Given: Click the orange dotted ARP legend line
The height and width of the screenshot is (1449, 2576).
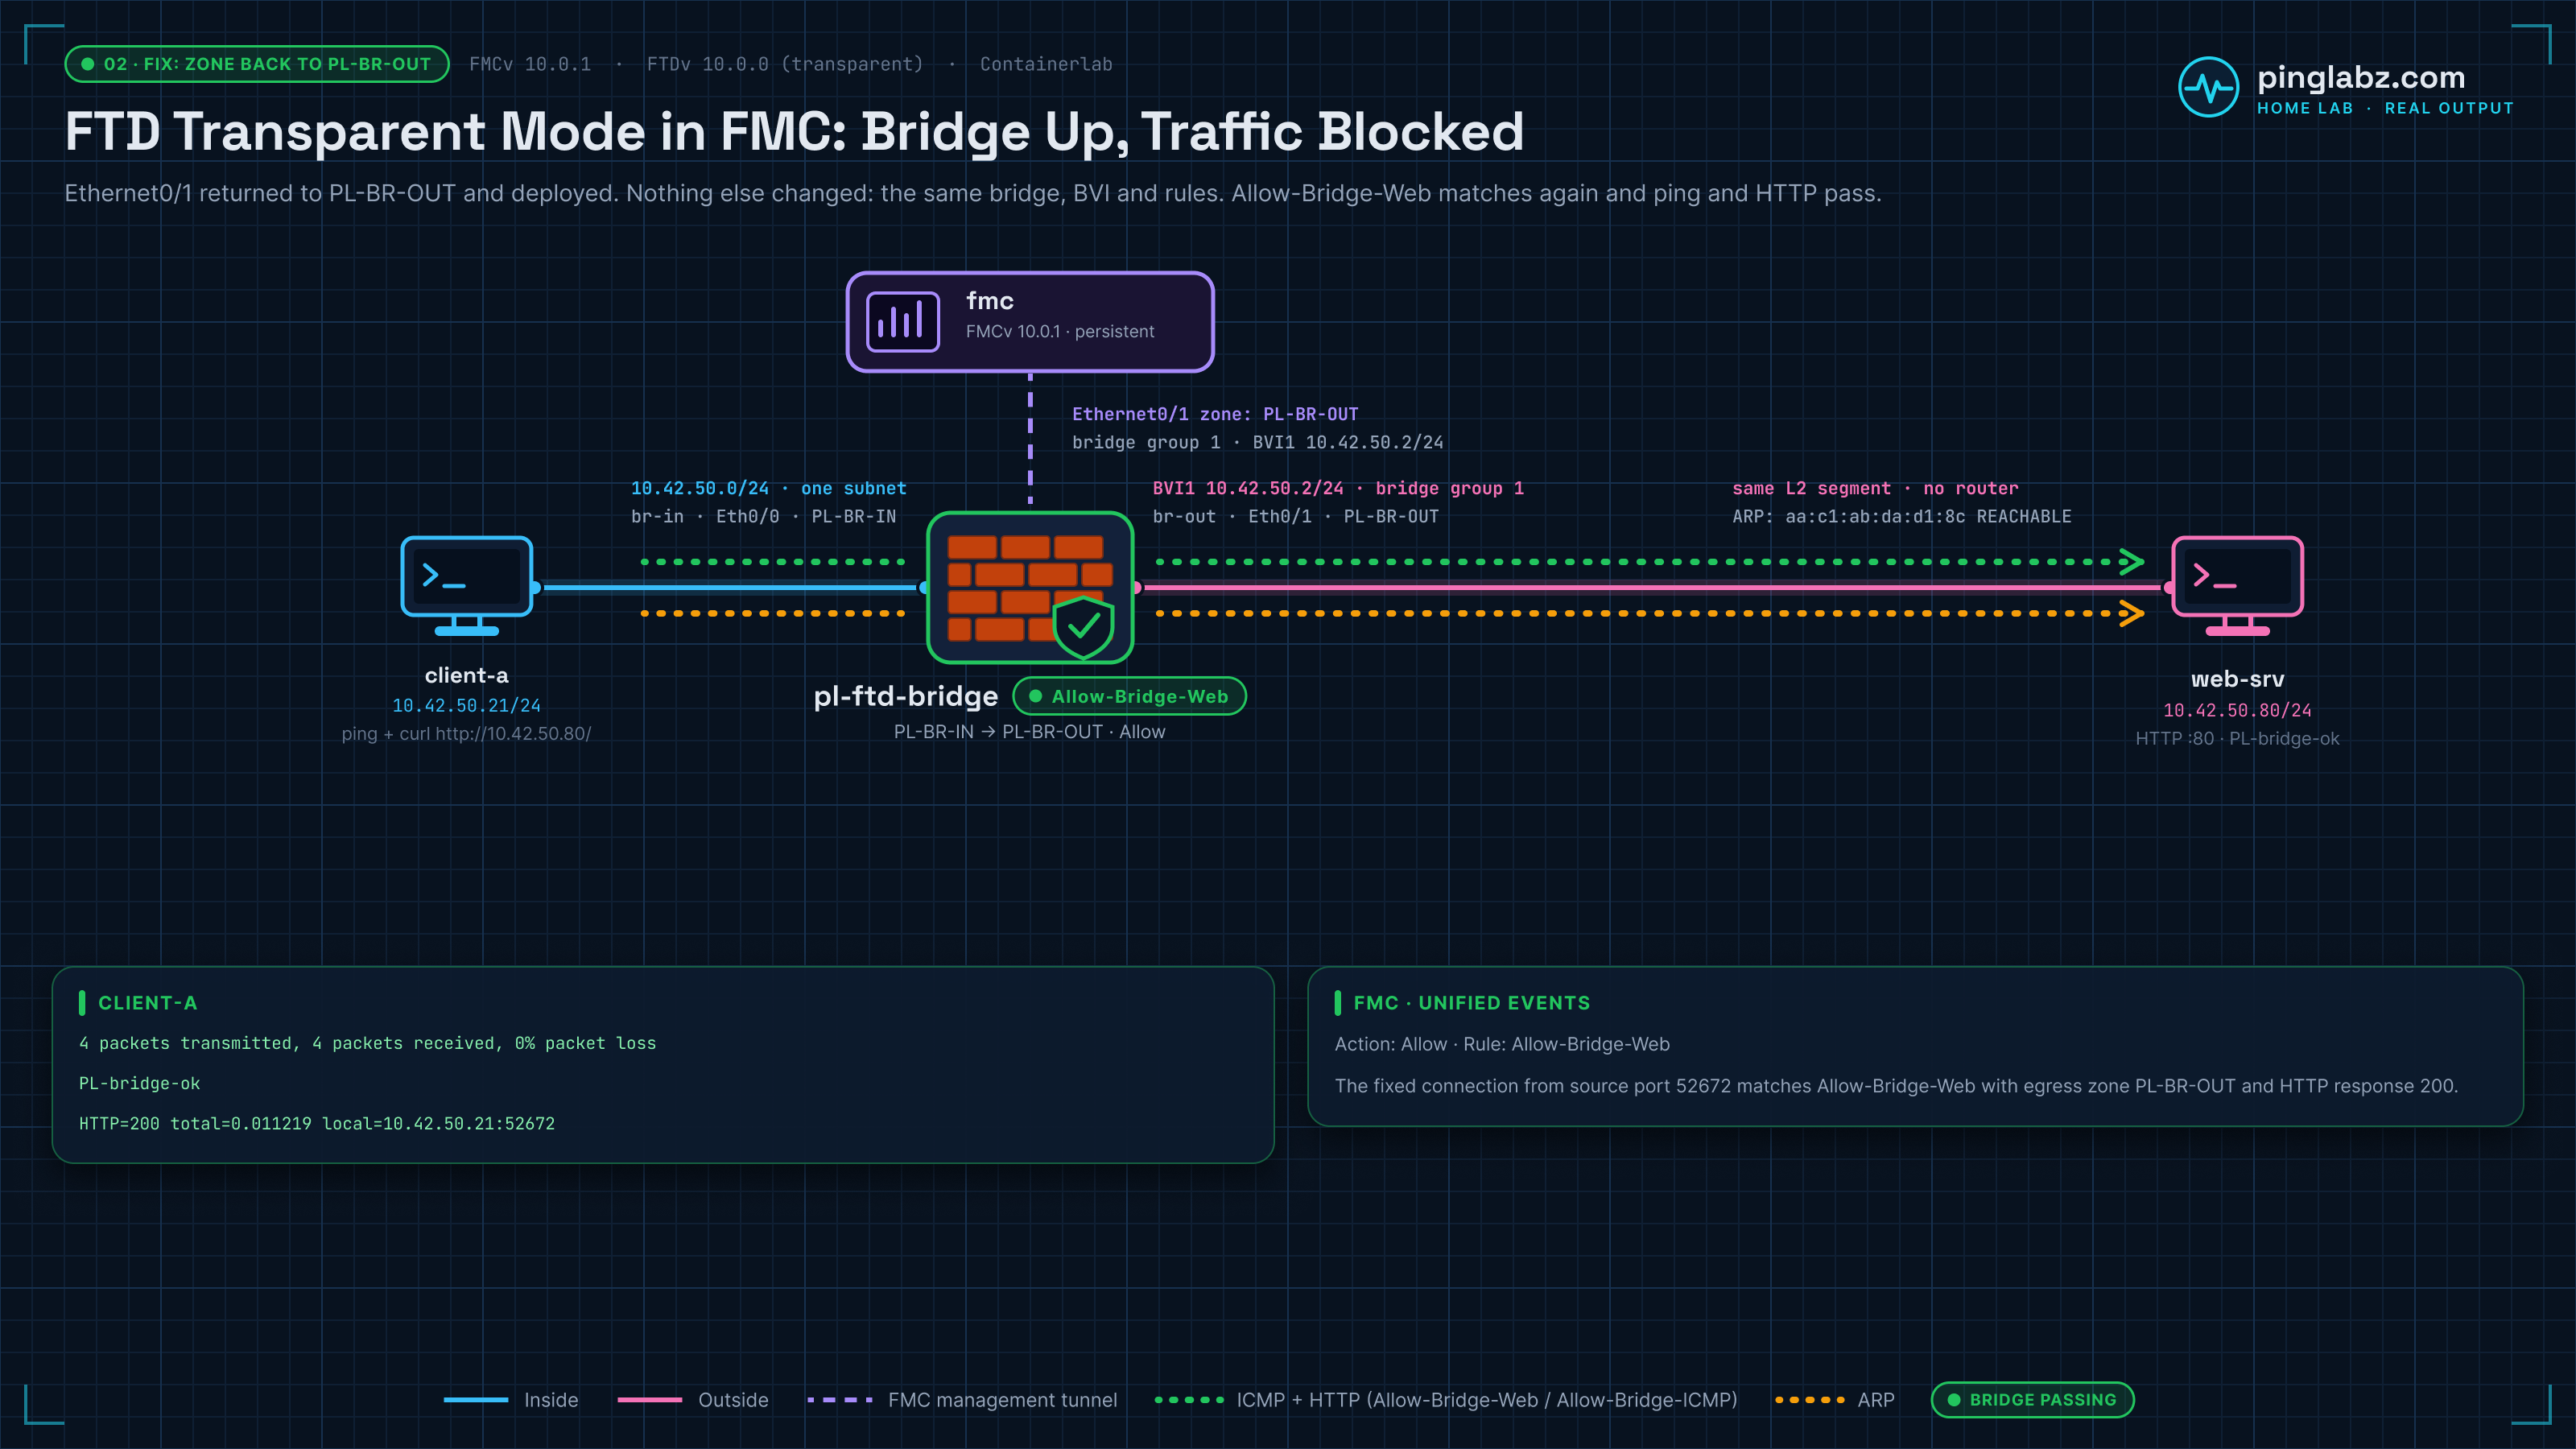Looking at the screenshot, I should click(1810, 1400).
